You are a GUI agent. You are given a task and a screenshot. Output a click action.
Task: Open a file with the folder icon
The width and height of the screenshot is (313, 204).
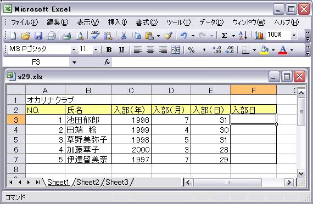tap(26, 36)
